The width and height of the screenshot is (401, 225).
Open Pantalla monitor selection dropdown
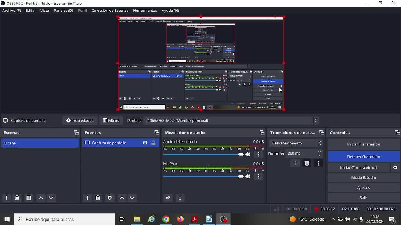pos(232,121)
